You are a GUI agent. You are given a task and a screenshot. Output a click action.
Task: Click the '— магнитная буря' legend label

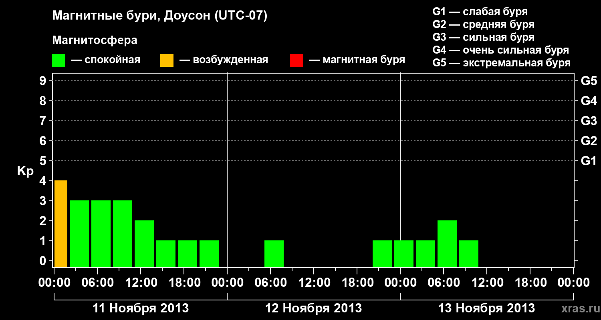point(357,60)
